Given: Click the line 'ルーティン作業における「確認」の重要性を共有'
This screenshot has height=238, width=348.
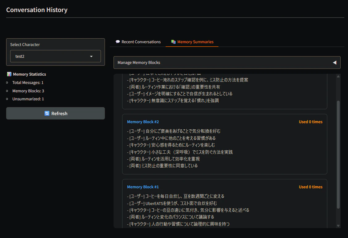Looking at the screenshot, I should click(x=174, y=87).
